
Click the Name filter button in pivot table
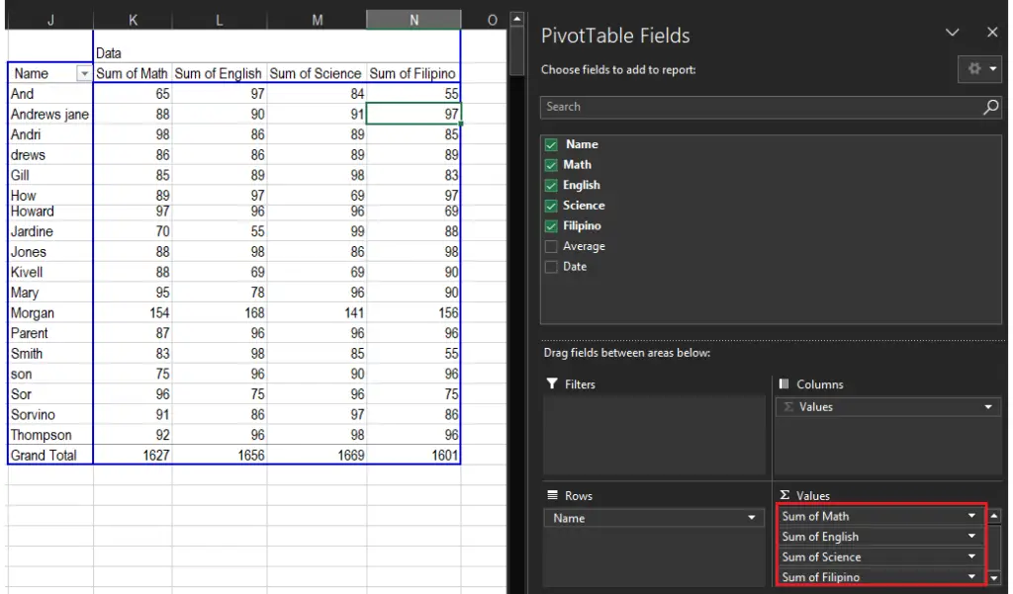click(84, 74)
